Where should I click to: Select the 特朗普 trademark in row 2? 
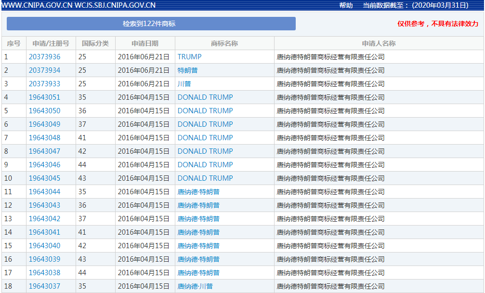point(187,70)
